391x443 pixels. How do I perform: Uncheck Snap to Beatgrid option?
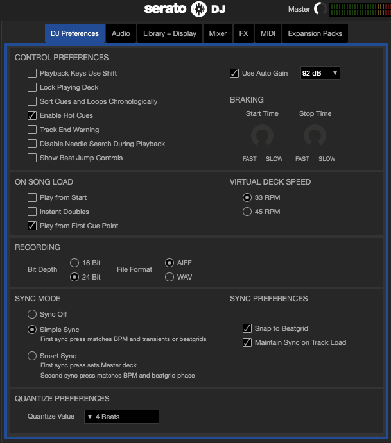(247, 328)
